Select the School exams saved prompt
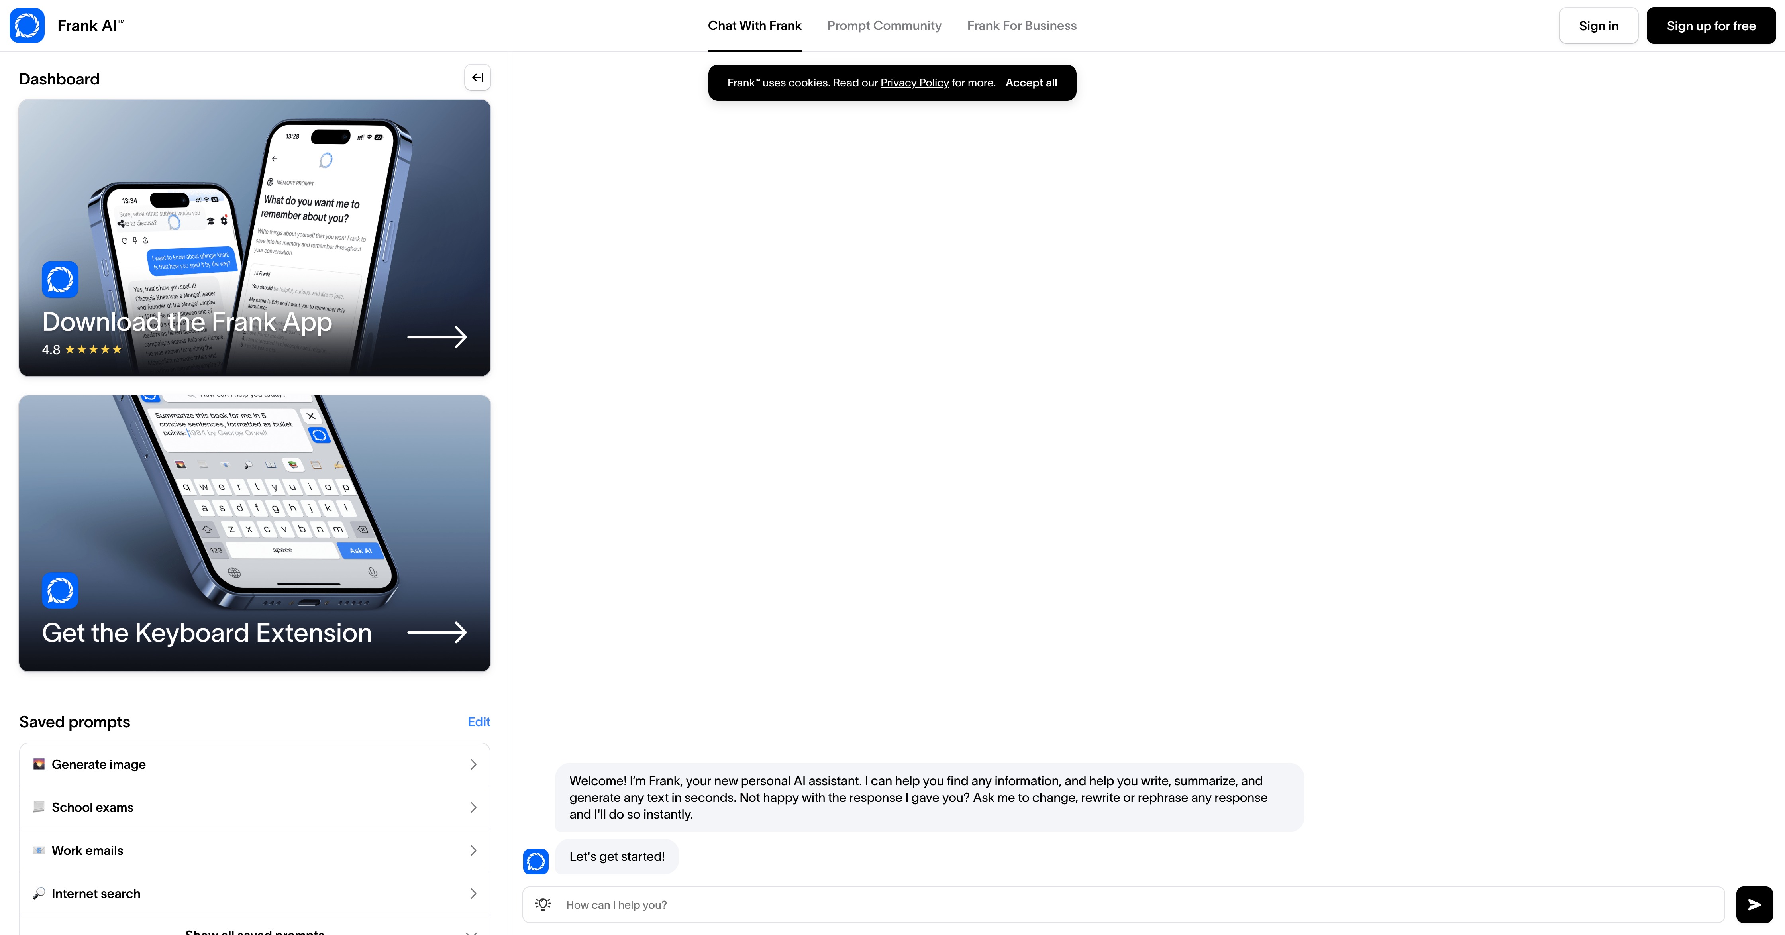The width and height of the screenshot is (1785, 935). (x=254, y=807)
